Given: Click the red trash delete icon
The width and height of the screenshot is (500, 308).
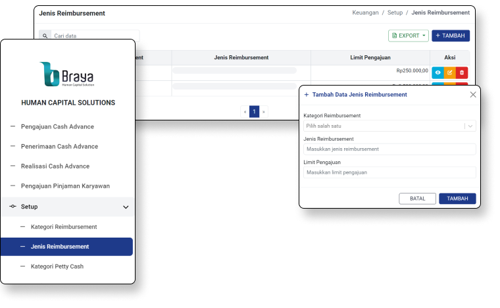Looking at the screenshot, I should click(462, 72).
